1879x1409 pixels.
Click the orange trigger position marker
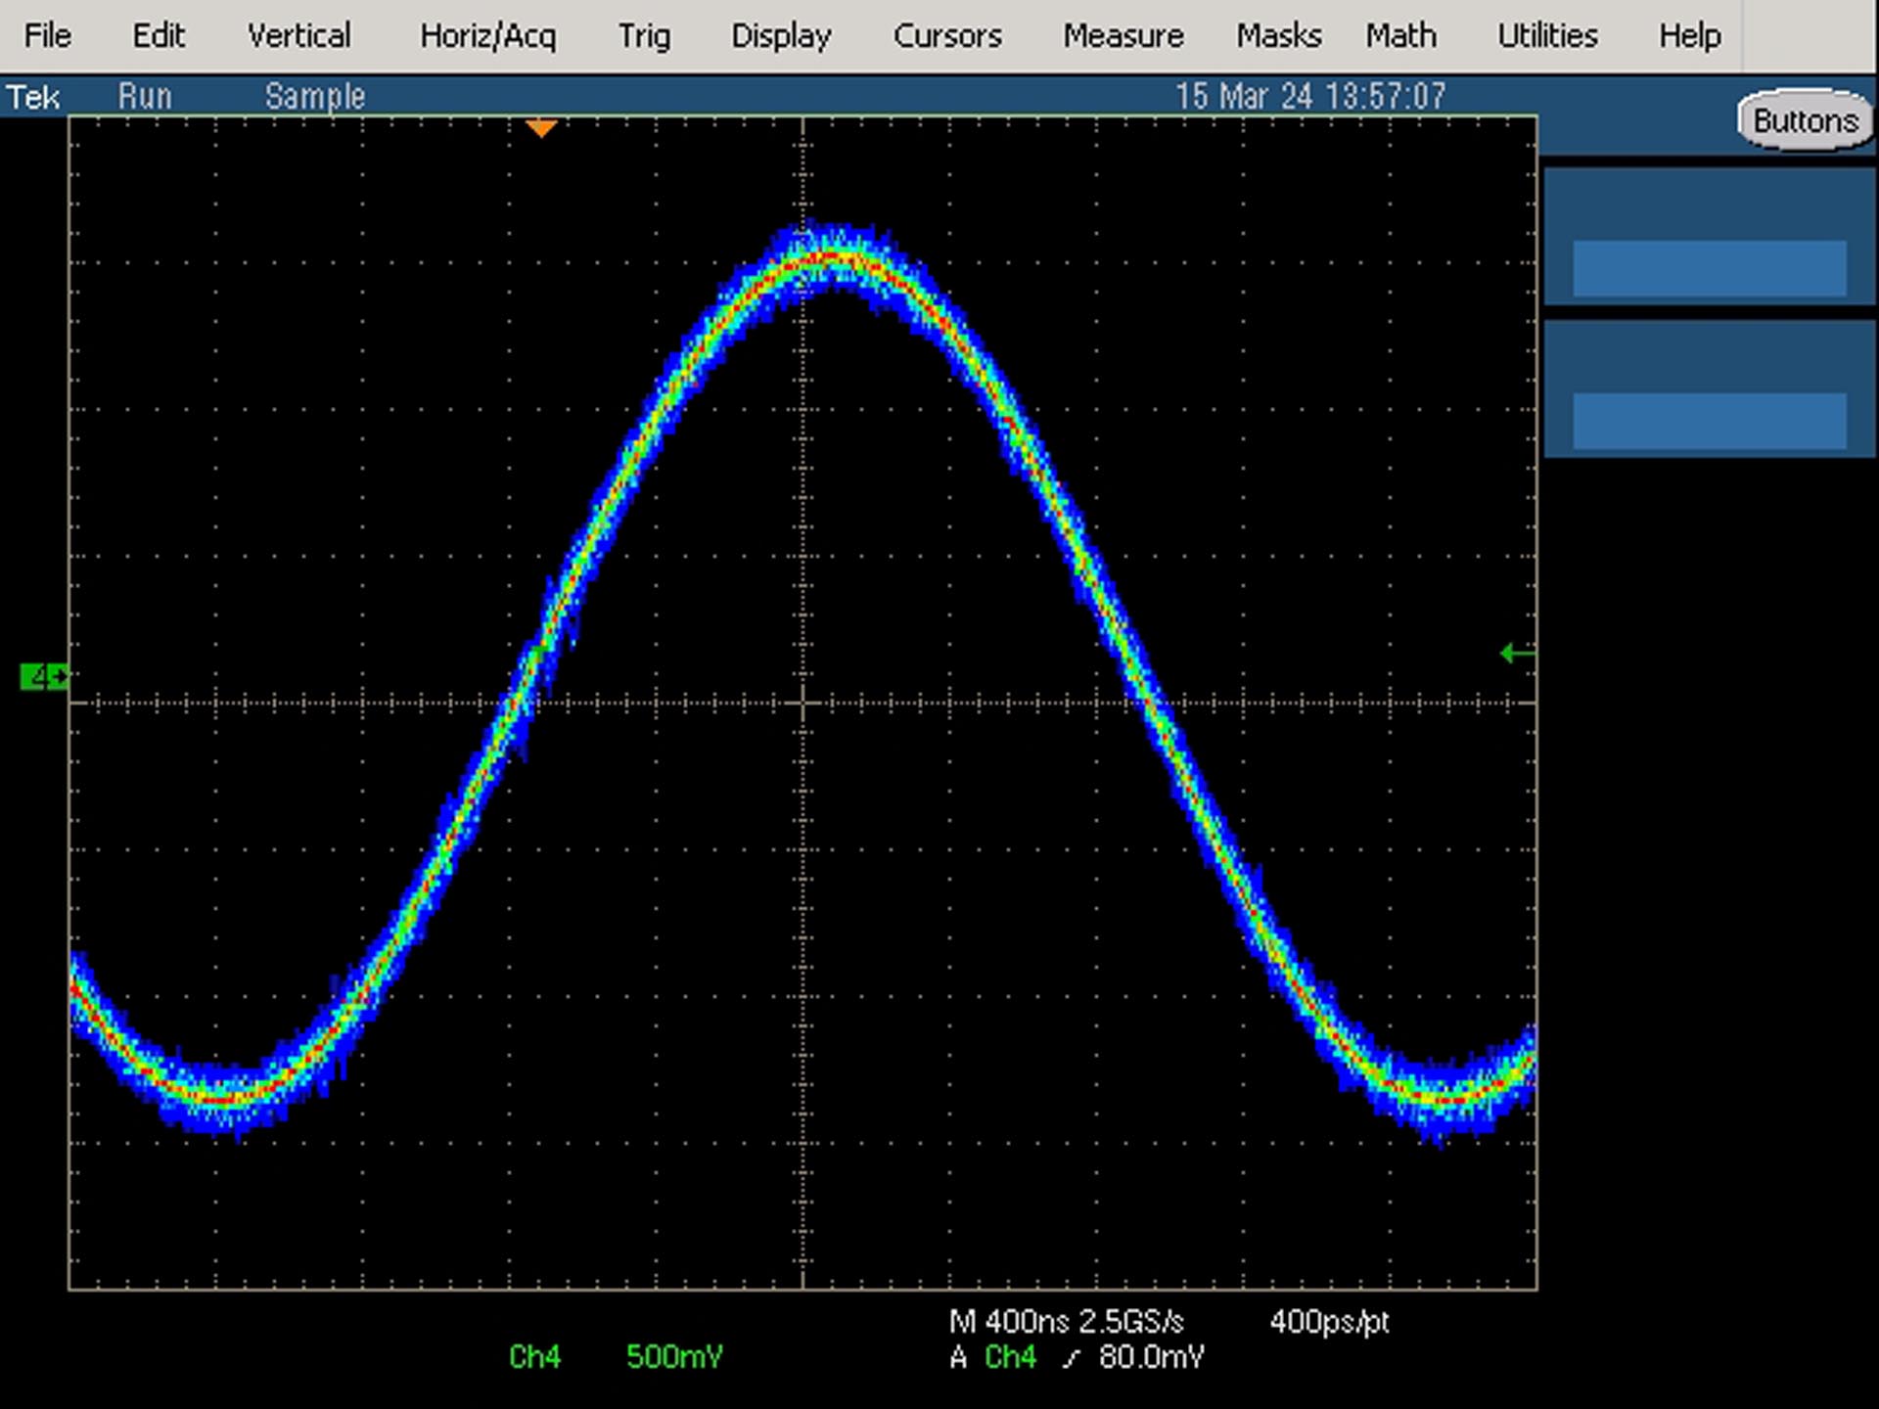(541, 128)
